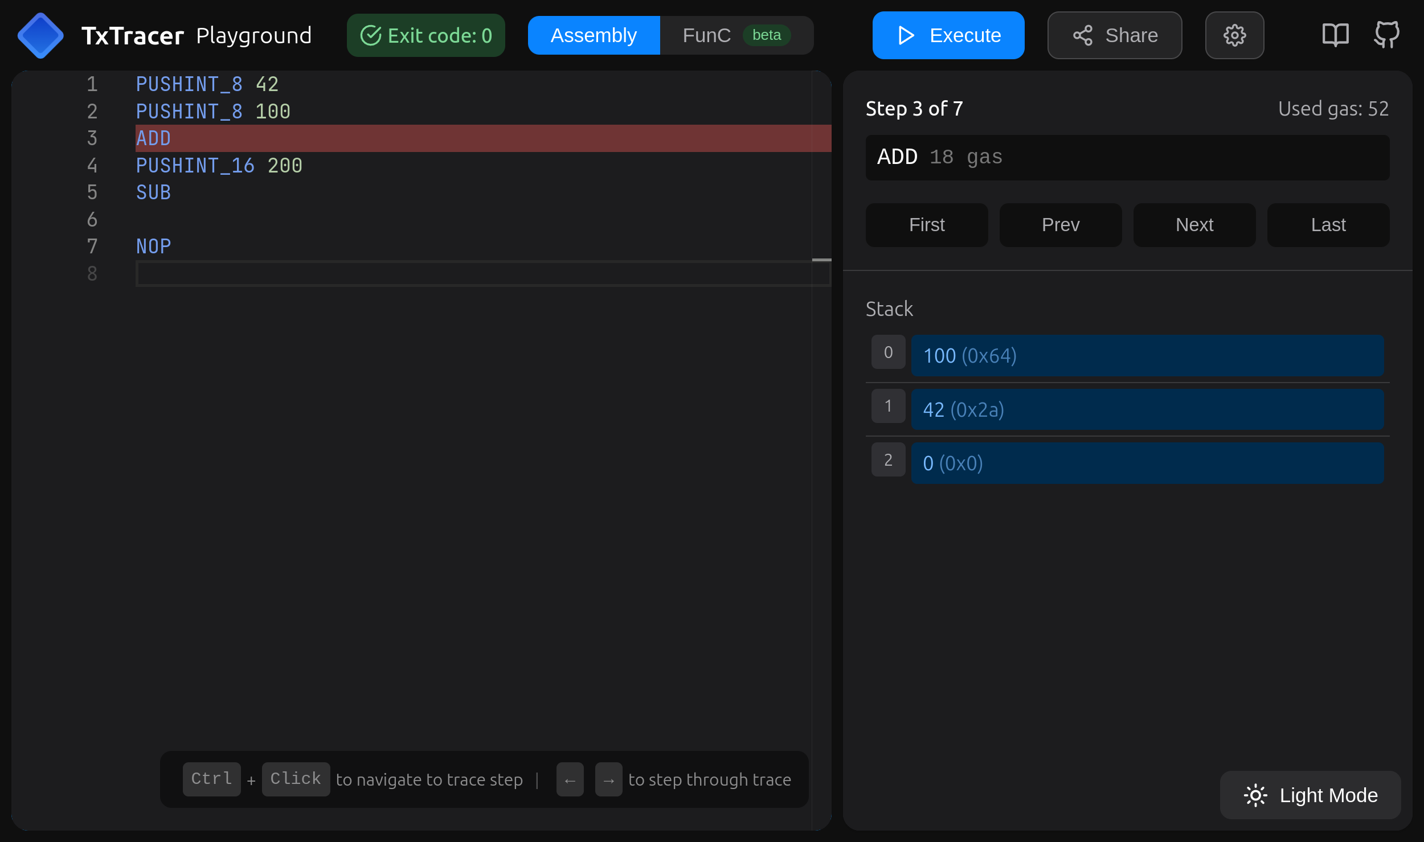Select stack entry 42 (0x2a)

point(1147,409)
